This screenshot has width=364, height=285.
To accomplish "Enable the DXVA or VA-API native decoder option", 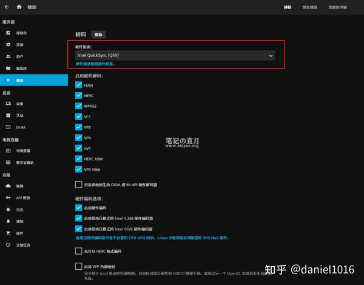I will [78, 185].
